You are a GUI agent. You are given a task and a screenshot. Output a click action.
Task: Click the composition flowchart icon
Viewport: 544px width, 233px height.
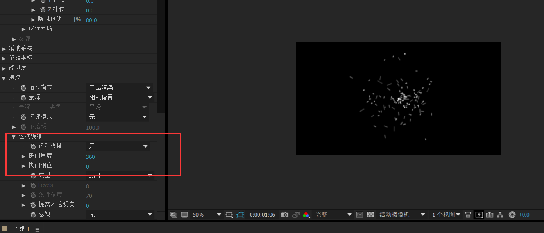pos(500,215)
